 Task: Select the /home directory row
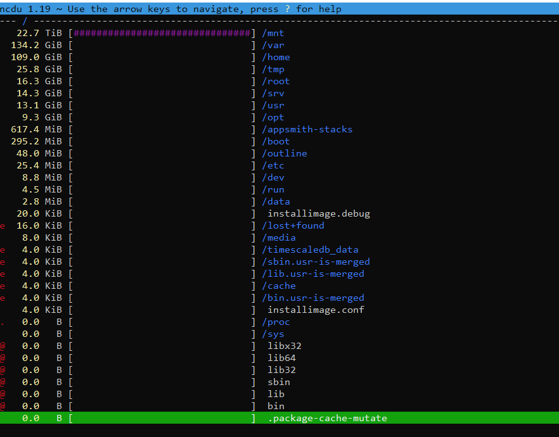pyautogui.click(x=279, y=58)
